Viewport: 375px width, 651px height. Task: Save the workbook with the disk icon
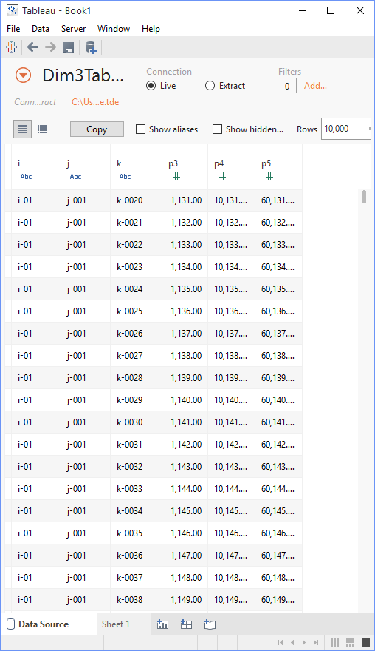69,47
